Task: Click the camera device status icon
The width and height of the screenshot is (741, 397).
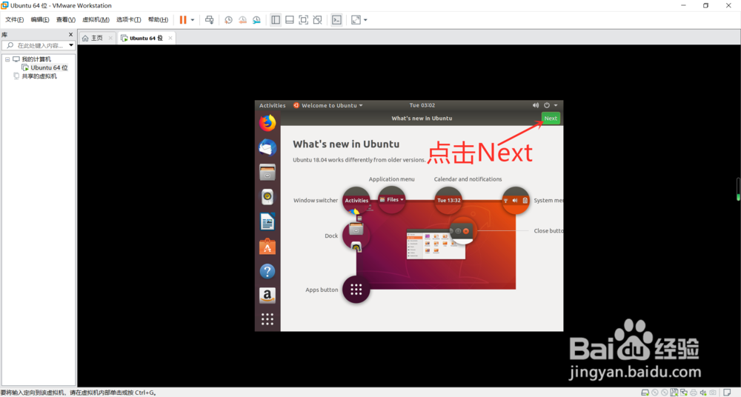Action: coord(713,393)
